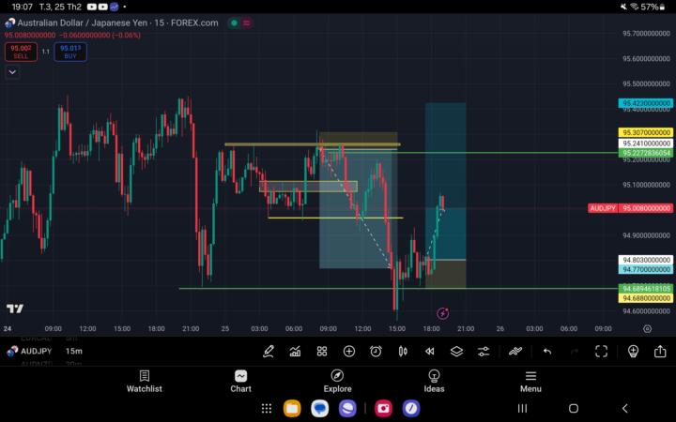676x422 pixels.
Task: Undo the last chart action
Action: click(x=547, y=352)
